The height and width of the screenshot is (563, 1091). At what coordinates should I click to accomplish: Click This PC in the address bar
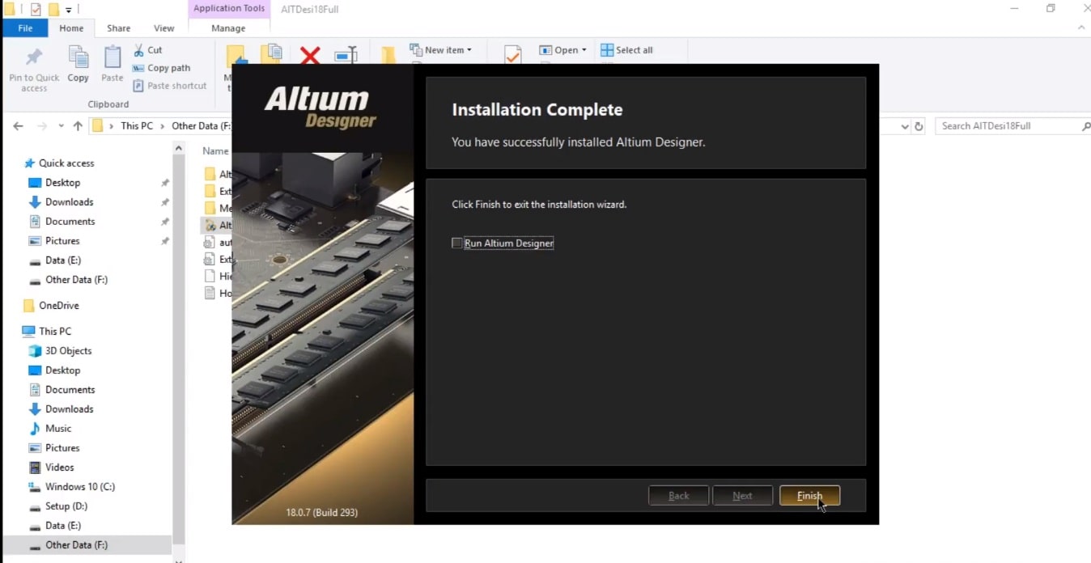(x=137, y=126)
